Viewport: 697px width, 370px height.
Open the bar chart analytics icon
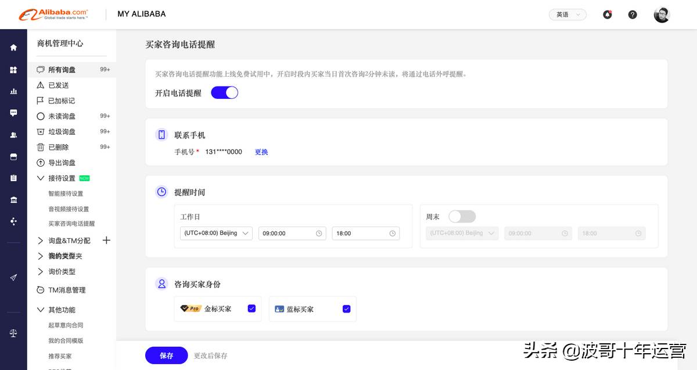(x=13, y=91)
